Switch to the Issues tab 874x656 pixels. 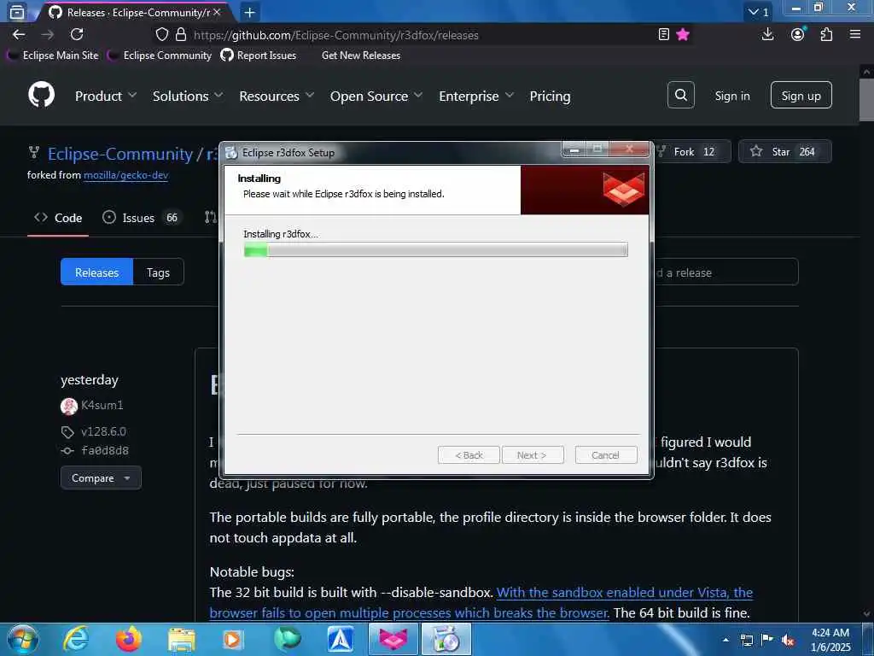click(x=141, y=218)
